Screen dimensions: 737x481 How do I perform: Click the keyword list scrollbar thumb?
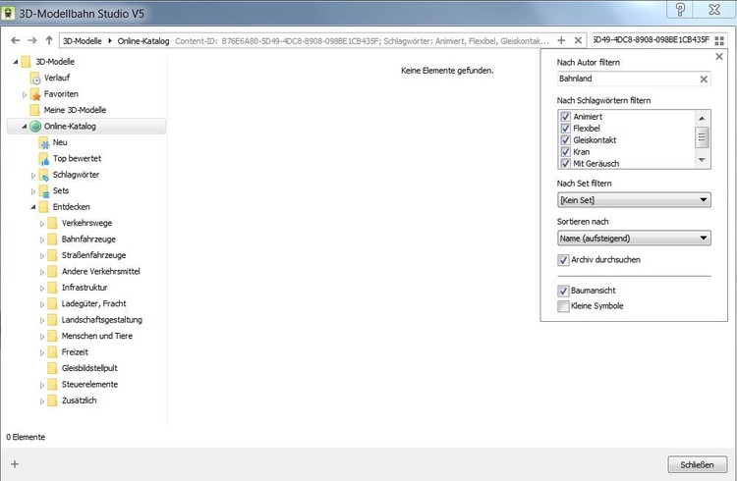(702, 137)
